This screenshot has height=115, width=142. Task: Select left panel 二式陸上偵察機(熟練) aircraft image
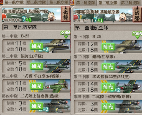pos(57,106)
